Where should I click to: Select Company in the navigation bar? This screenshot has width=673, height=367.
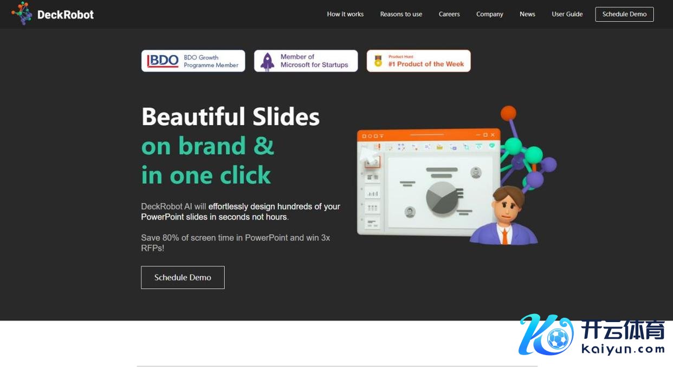coord(489,14)
